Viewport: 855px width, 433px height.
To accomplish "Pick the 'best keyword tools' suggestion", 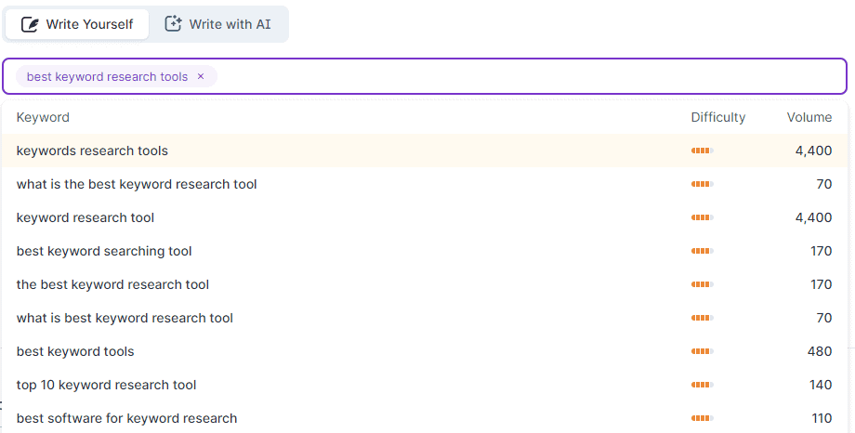I will click(x=75, y=351).
